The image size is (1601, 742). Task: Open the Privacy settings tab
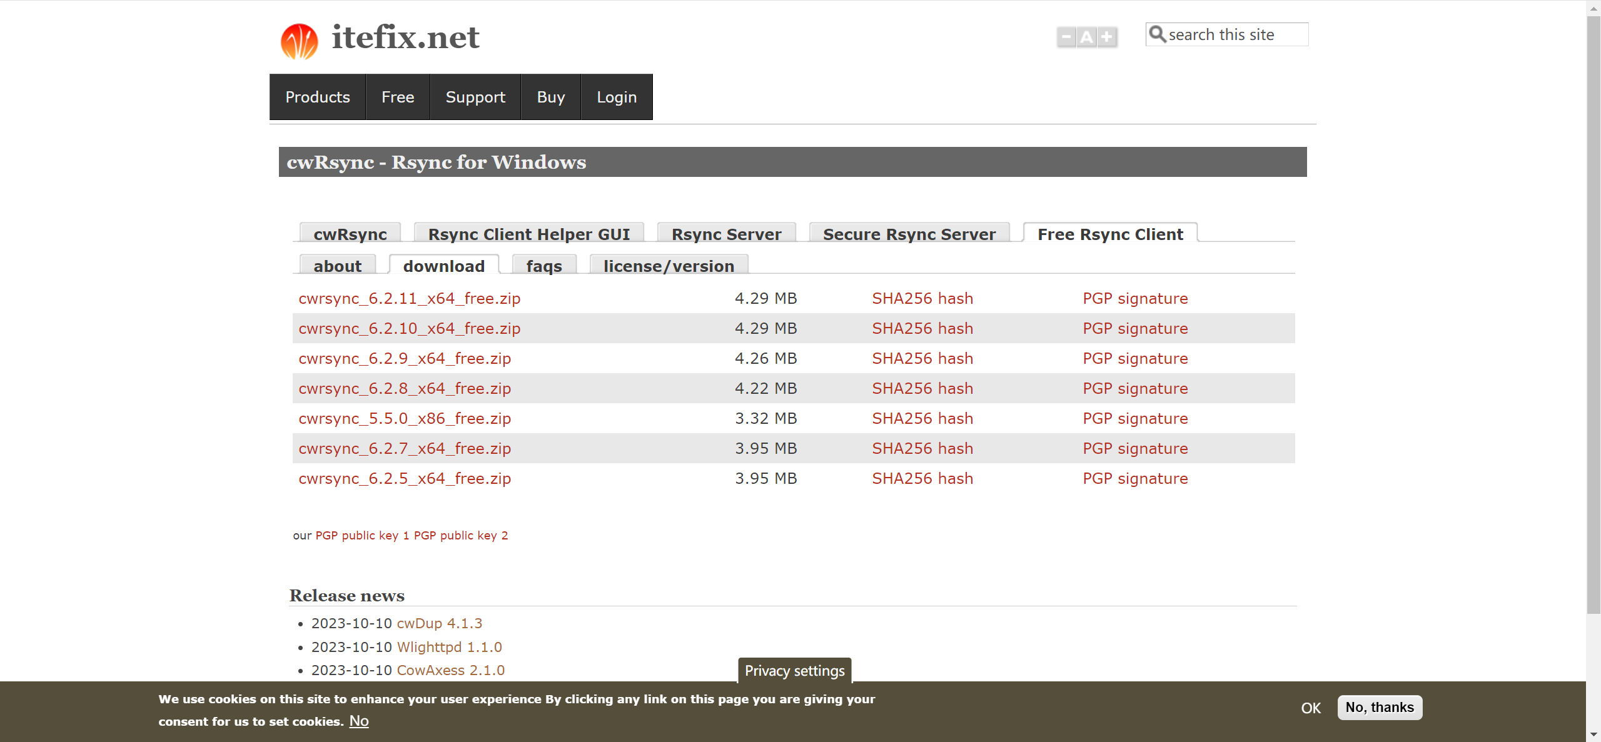(x=794, y=670)
